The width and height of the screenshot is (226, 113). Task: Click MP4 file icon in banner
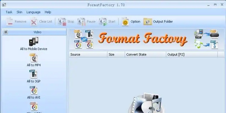pos(78,34)
